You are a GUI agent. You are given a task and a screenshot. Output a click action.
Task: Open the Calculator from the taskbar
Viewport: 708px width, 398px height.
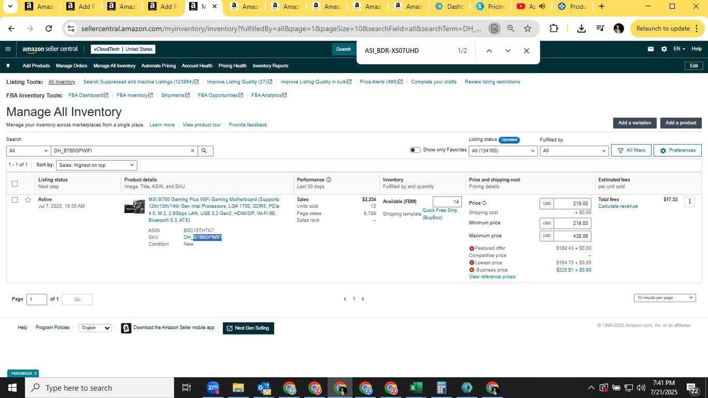(x=442, y=388)
